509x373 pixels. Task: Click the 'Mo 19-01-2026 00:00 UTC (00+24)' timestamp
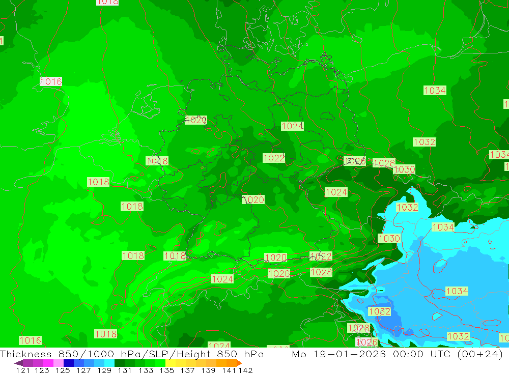[x=398, y=354]
